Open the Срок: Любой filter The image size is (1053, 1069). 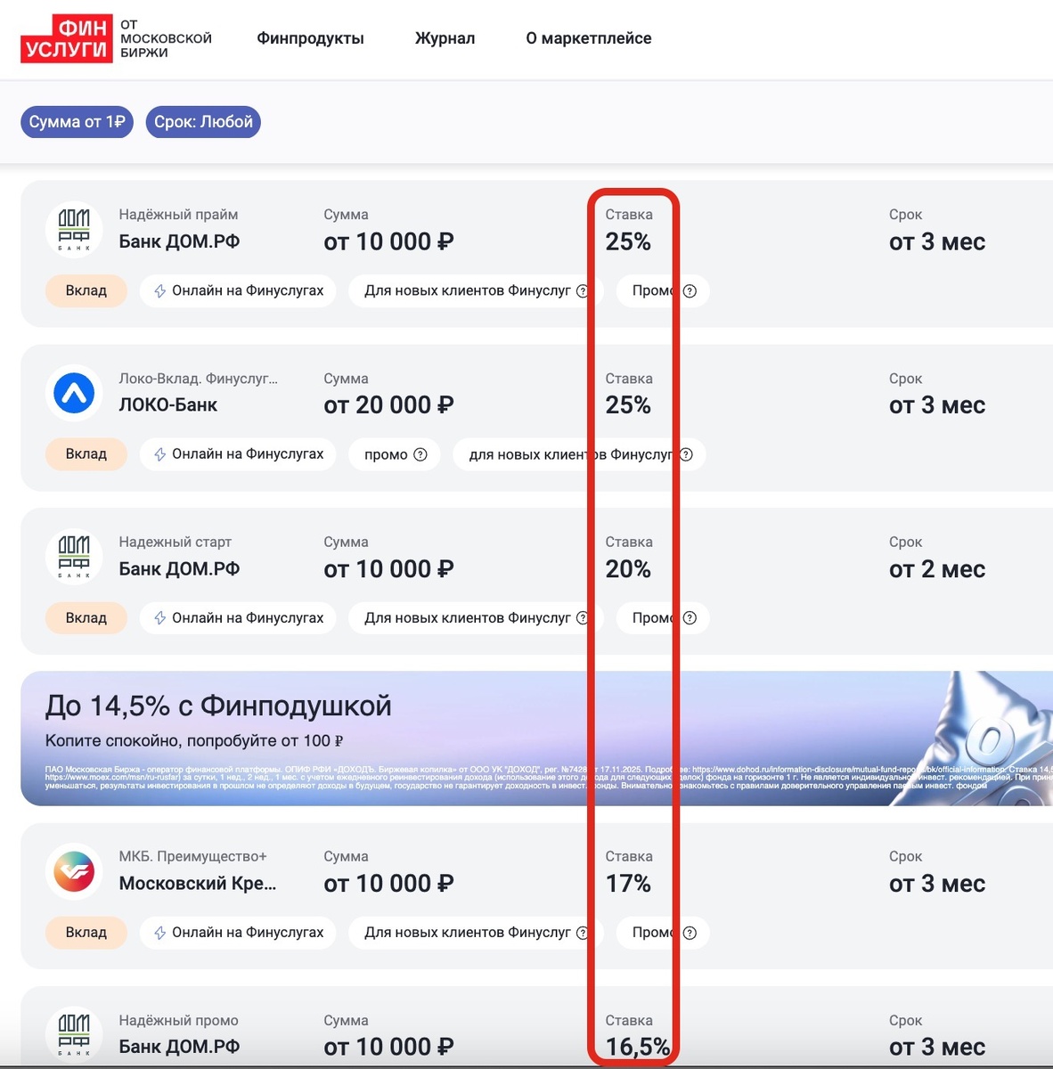click(203, 122)
